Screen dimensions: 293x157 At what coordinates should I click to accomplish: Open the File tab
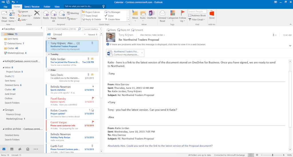pyautogui.click(x=6, y=7)
